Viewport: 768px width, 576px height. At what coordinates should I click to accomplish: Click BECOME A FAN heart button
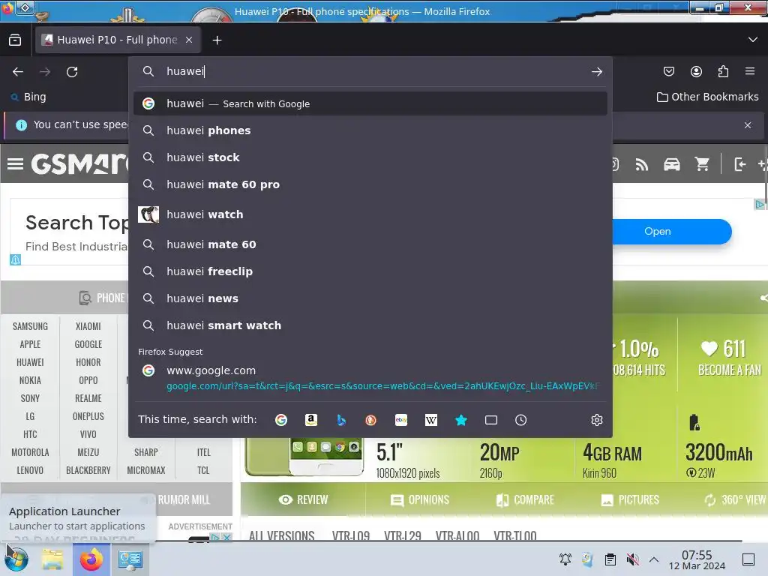[729, 358]
